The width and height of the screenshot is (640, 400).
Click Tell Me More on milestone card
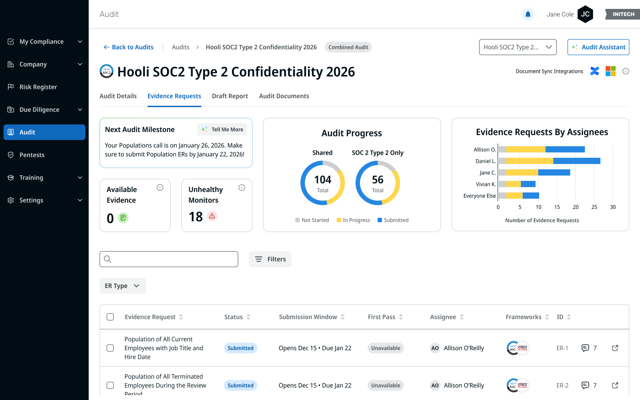click(222, 129)
